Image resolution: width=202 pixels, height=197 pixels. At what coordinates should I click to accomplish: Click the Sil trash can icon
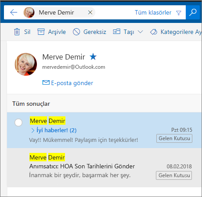[17, 32]
